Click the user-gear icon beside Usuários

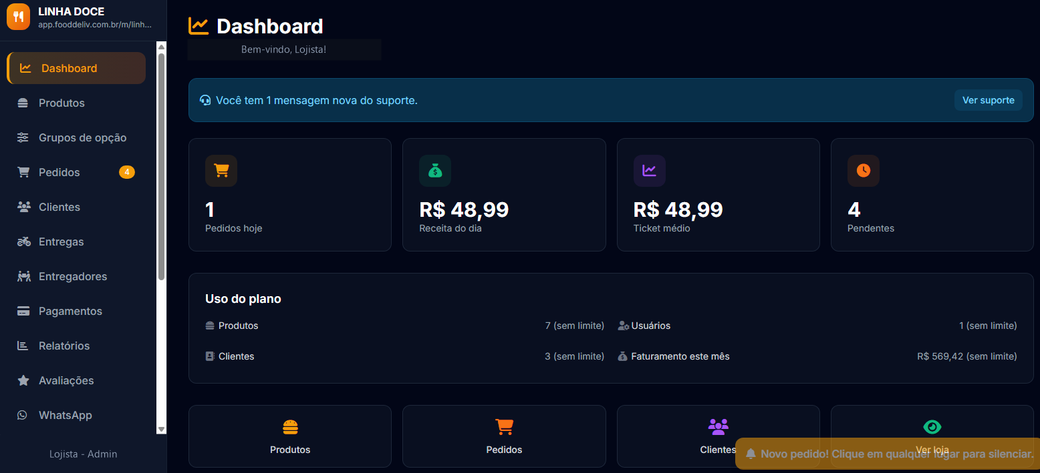pos(624,326)
